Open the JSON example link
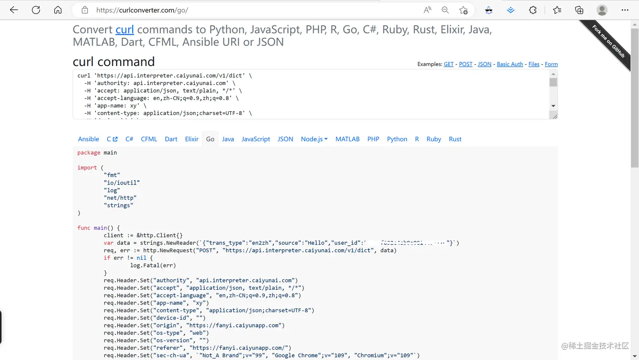 click(x=484, y=64)
